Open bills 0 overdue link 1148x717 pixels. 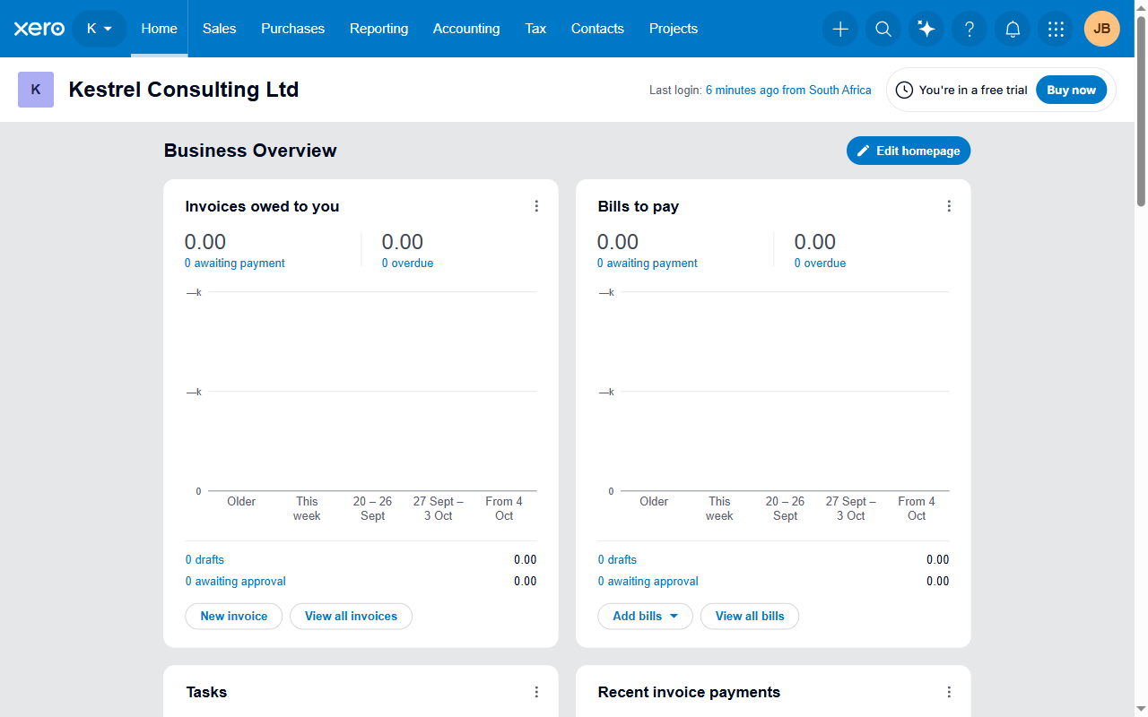point(820,263)
